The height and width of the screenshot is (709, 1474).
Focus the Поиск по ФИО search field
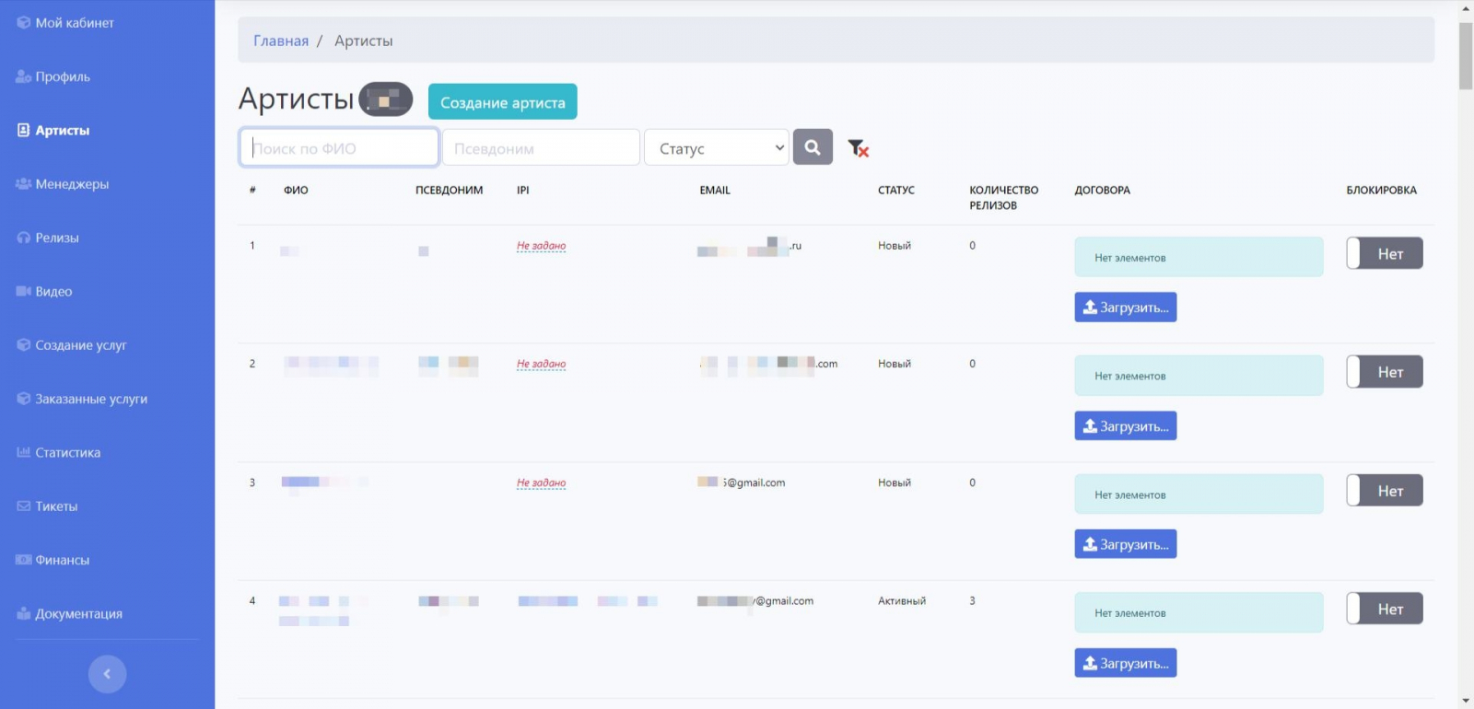tap(339, 147)
